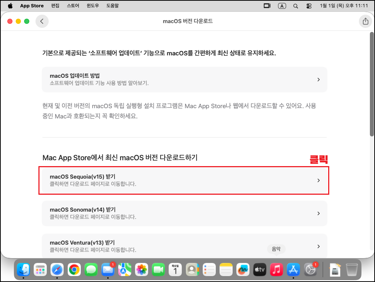
Task: Open Spotlight search in the menu bar
Action: (296, 6)
